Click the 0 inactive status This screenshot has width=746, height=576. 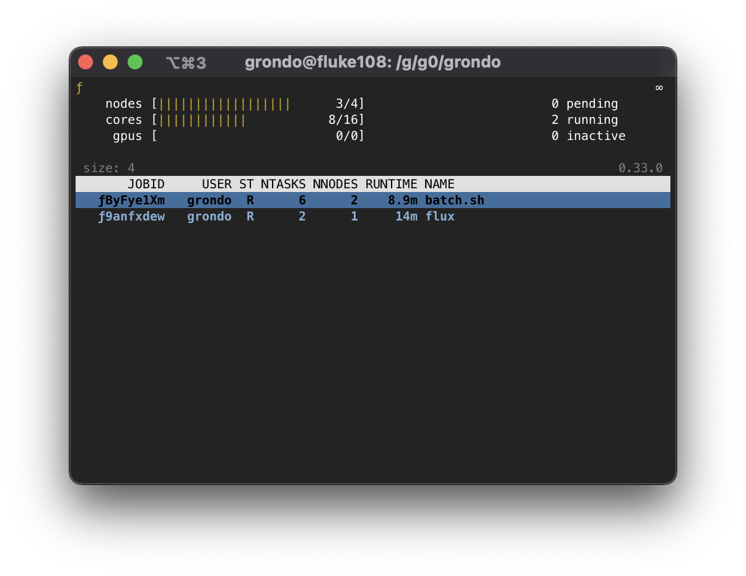click(589, 136)
